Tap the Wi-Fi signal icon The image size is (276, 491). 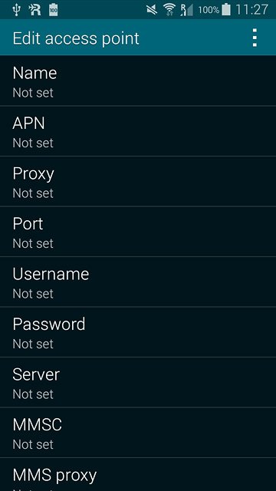point(169,10)
